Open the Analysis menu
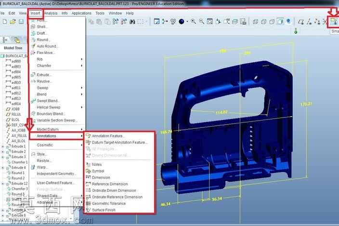 pos(51,13)
